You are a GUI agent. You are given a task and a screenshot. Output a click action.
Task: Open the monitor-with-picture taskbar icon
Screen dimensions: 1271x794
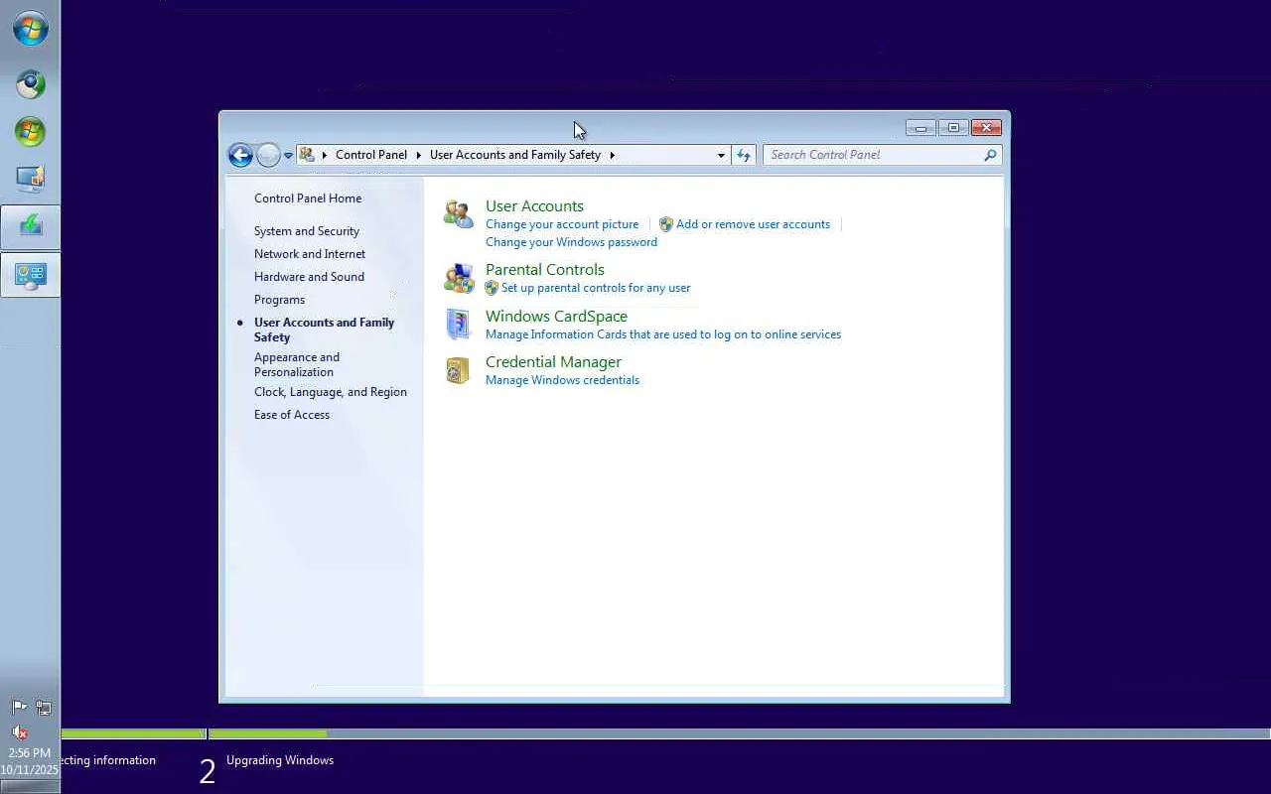[30, 179]
